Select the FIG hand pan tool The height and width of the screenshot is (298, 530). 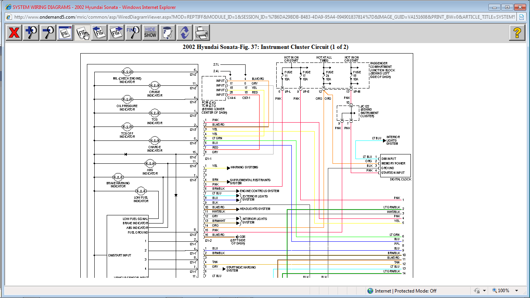point(82,33)
